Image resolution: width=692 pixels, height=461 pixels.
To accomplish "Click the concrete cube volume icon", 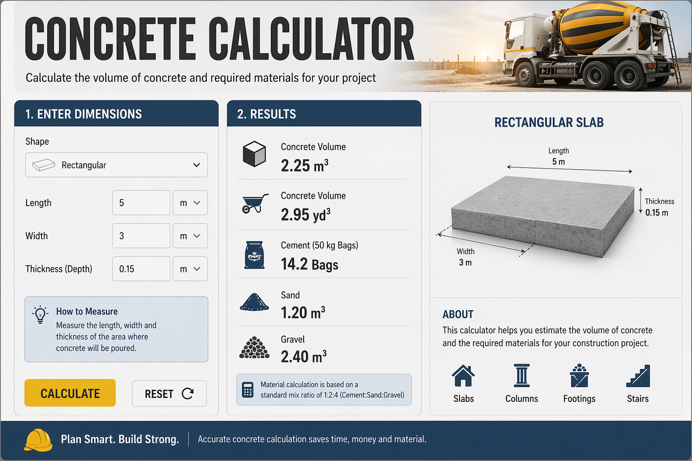I will pyautogui.click(x=255, y=154).
